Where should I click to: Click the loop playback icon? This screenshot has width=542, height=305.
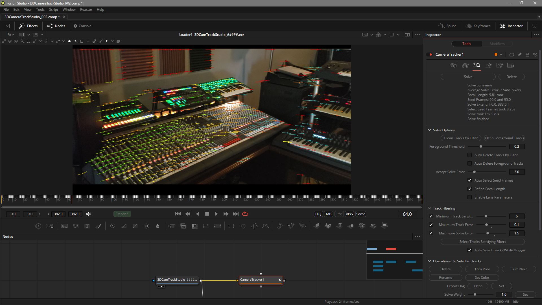(x=245, y=214)
